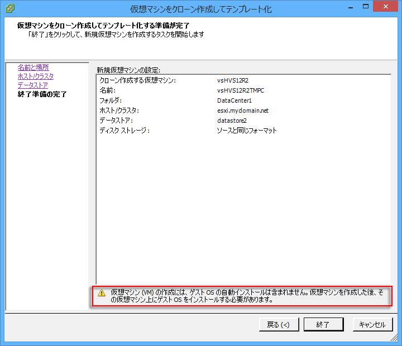Click the 終了 button

tap(323, 324)
